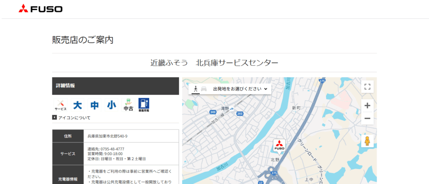Zoom in on the map
429x184 pixels.
coord(367,106)
